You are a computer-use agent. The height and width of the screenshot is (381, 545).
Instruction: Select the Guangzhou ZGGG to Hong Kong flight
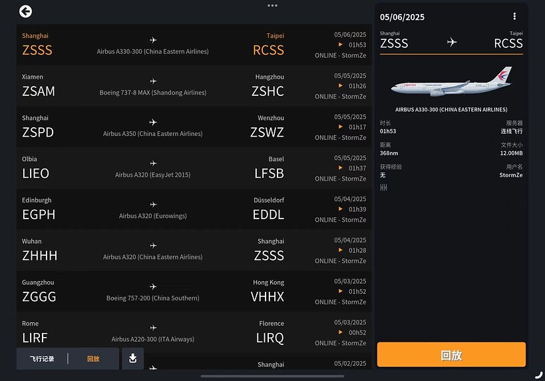point(194,291)
